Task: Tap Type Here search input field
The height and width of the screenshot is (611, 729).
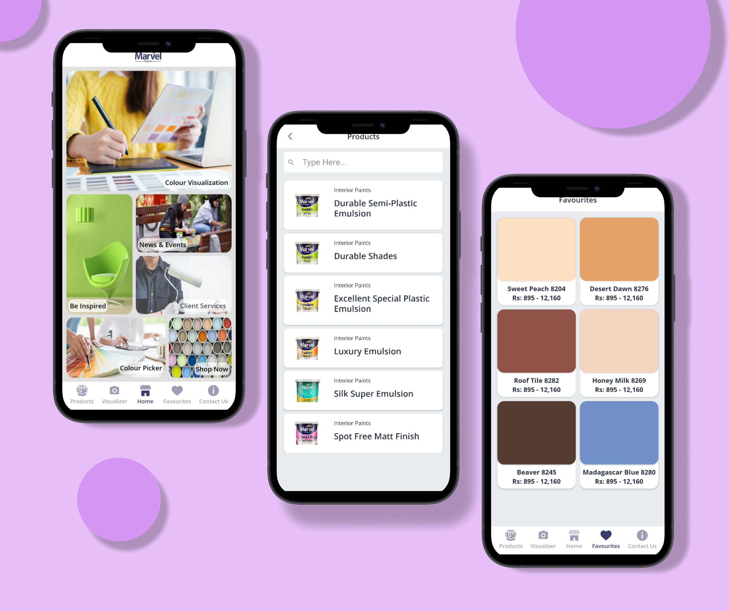Action: pos(364,162)
